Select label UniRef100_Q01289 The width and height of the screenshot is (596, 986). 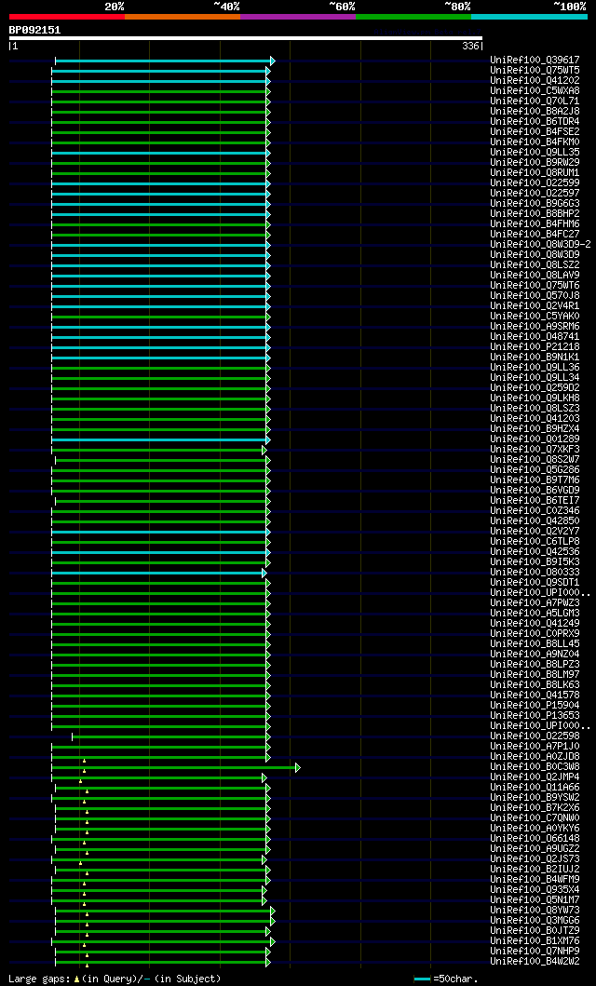pos(535,439)
